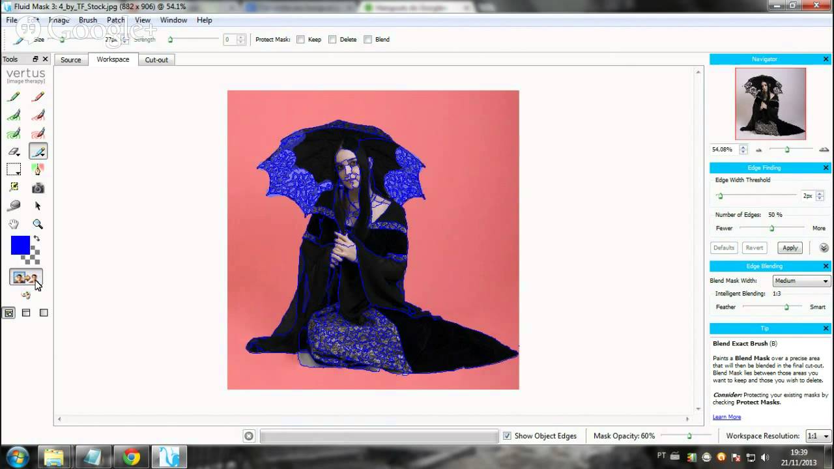Open the Brush menu
The width and height of the screenshot is (834, 469).
(88, 20)
